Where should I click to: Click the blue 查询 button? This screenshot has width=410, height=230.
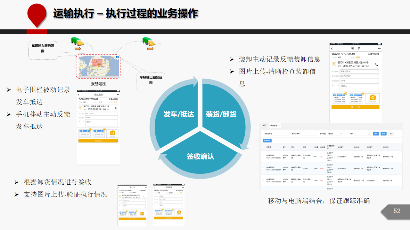click(x=376, y=134)
